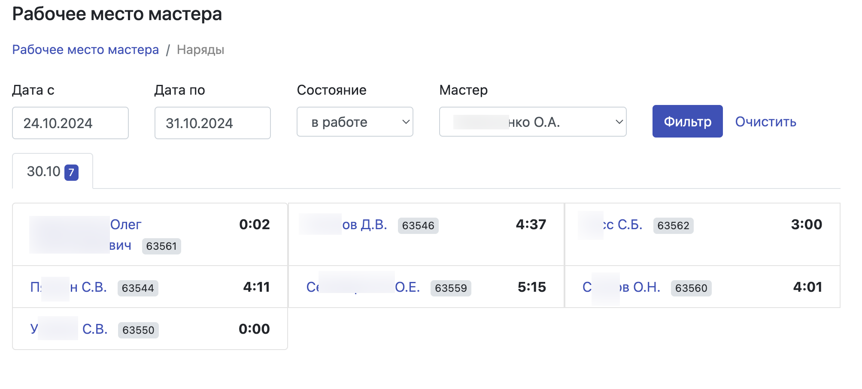862x389 pixels.
Task: Click the 'Дата с' date field
Action: click(x=70, y=123)
